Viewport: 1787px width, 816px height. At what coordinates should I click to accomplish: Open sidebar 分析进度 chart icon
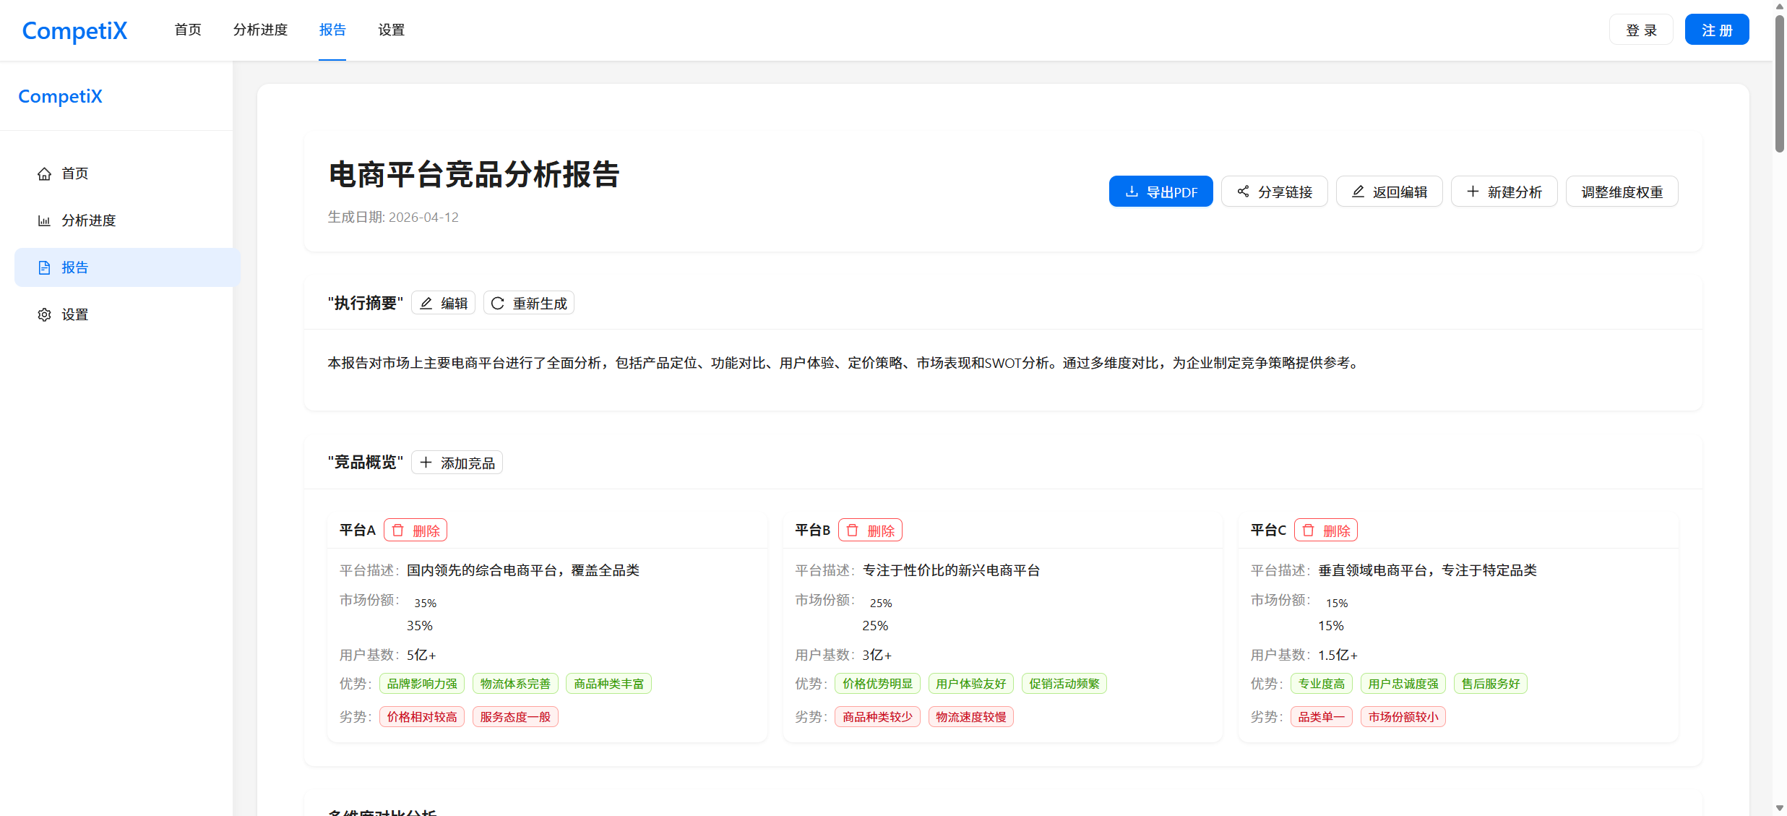(x=44, y=220)
